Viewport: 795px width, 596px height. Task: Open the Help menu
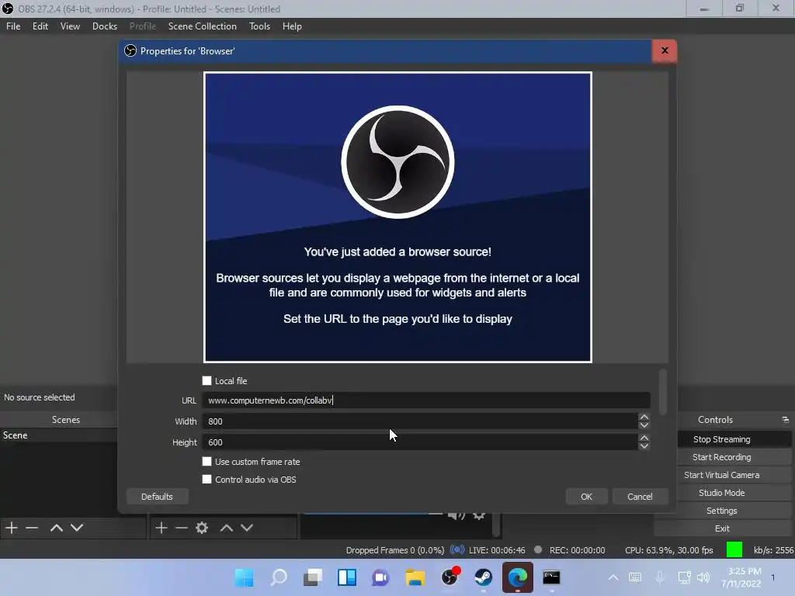[292, 26]
